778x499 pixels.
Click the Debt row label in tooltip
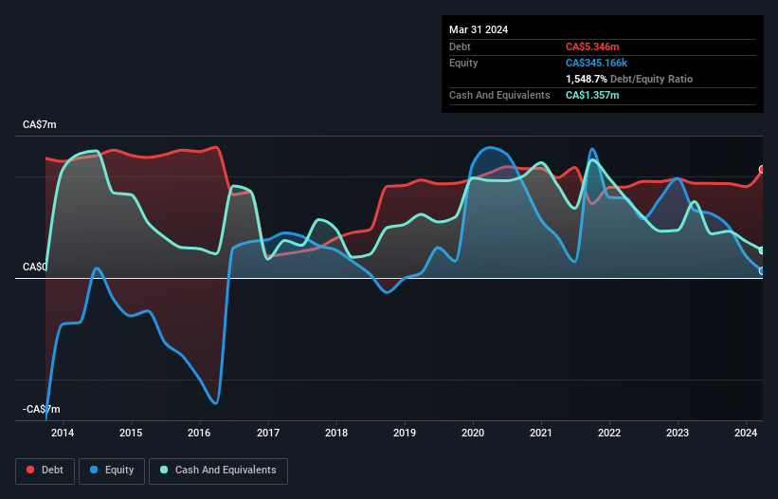[460, 46]
